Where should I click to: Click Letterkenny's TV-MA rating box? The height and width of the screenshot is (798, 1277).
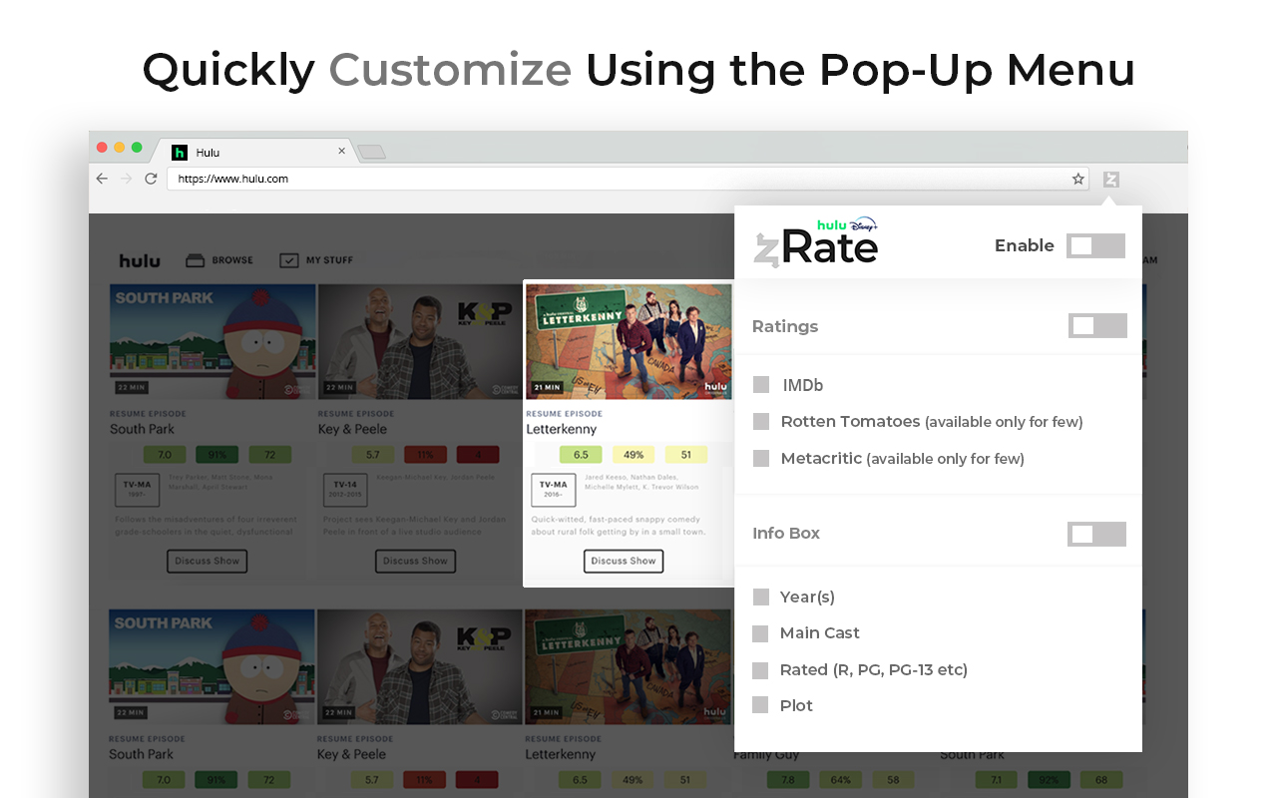click(x=553, y=490)
